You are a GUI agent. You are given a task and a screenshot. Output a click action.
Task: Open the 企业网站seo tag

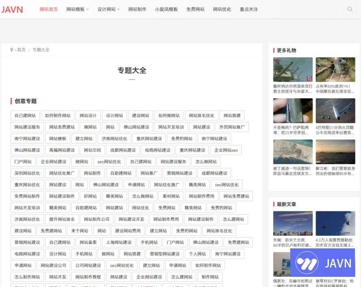pos(226,150)
